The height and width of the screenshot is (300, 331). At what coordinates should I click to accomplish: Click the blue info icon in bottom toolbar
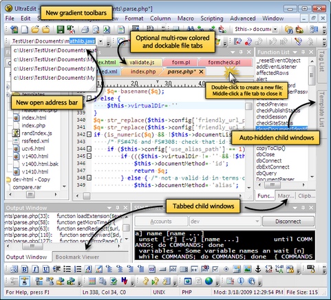click(241, 281)
